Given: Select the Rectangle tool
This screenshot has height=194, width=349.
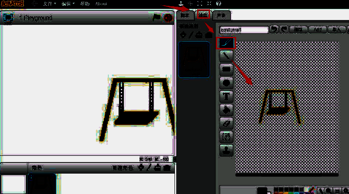Looking at the screenshot, I should [226, 69].
